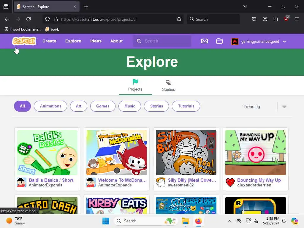This screenshot has width=304, height=228.
Task: Open the Scratch messages envelope icon
Action: click(x=205, y=41)
